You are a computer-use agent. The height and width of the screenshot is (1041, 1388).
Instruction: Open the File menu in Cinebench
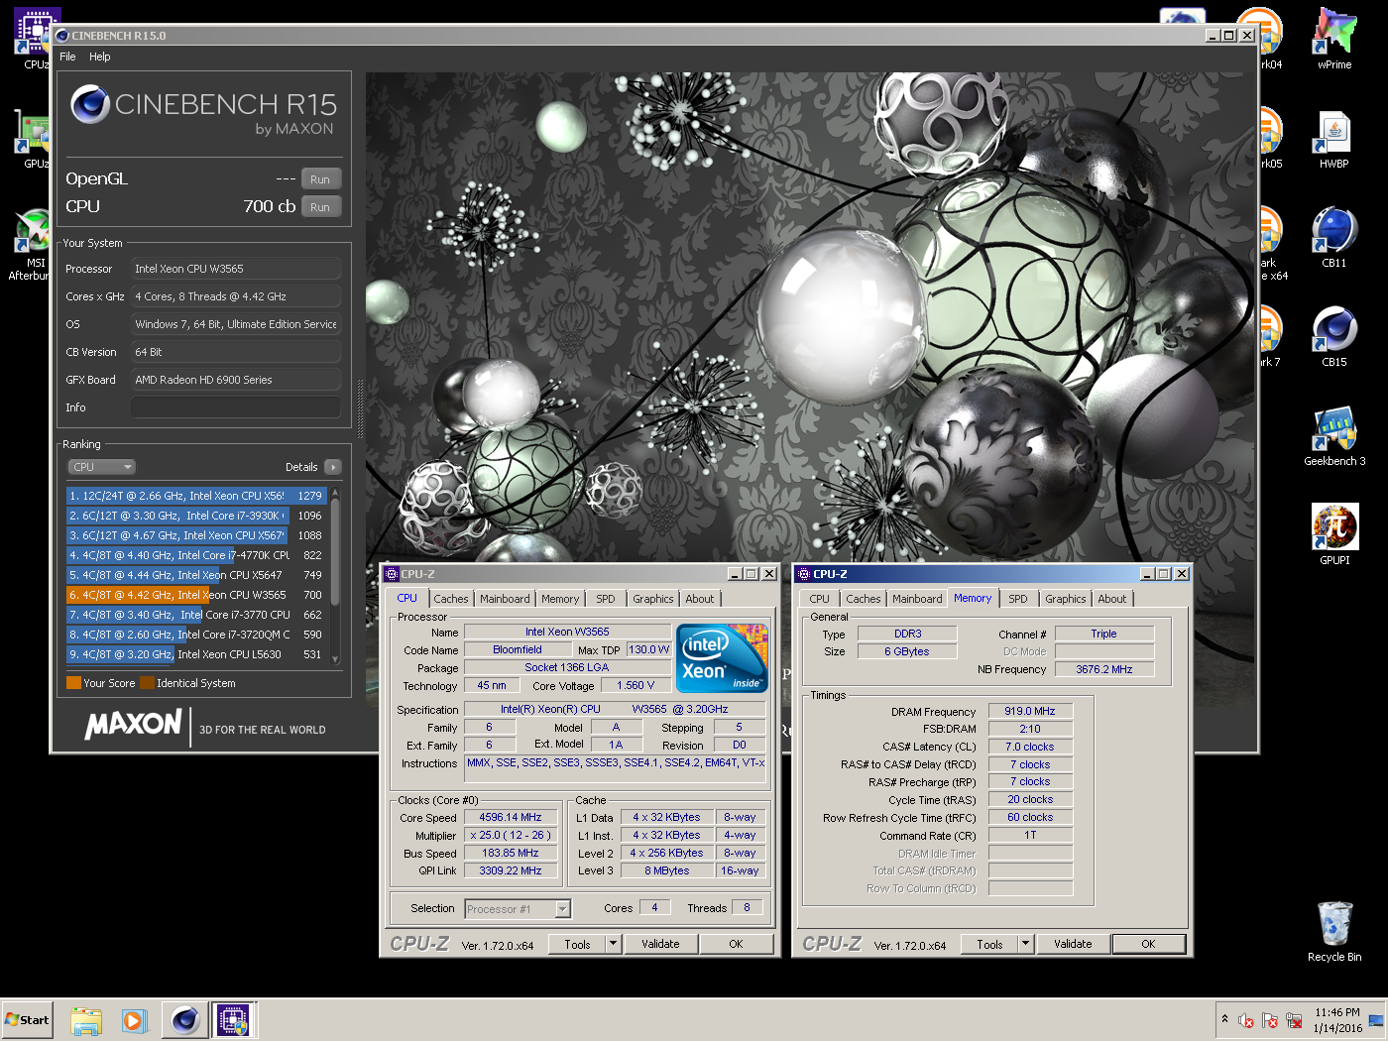tap(67, 57)
